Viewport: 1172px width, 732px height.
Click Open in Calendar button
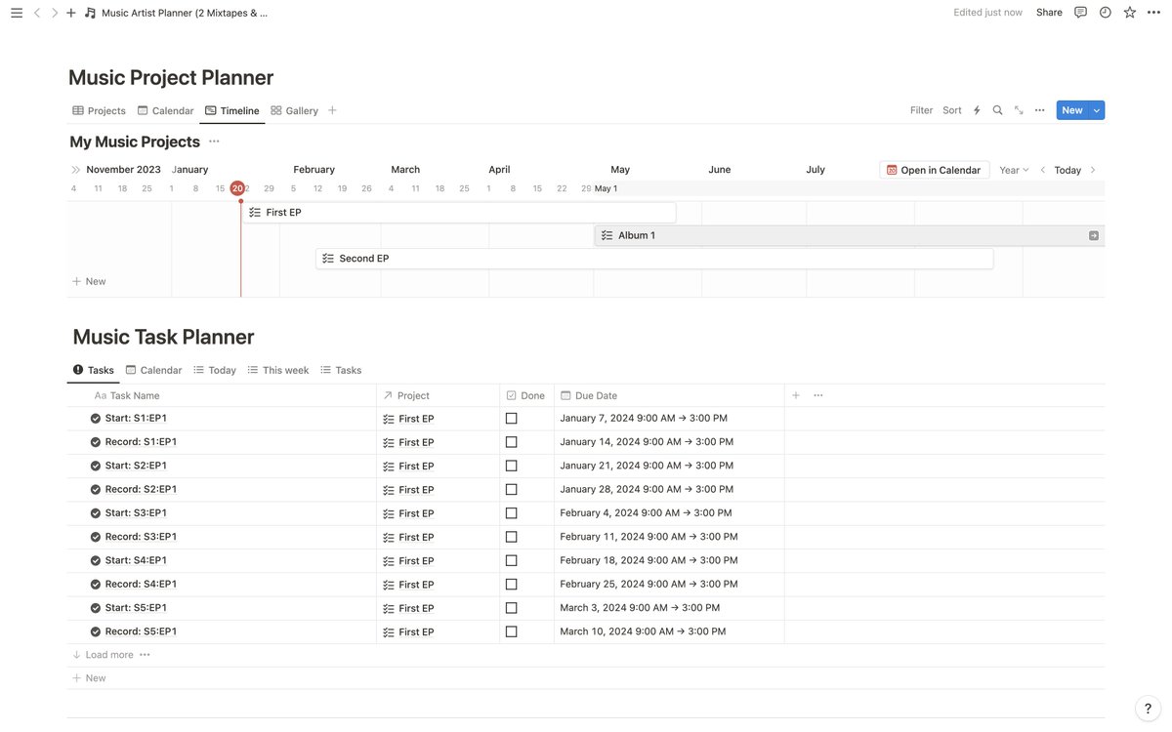[934, 170]
